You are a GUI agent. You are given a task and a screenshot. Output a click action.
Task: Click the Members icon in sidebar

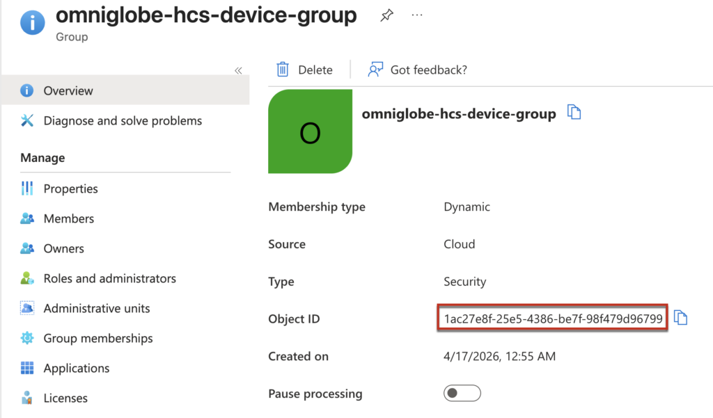pyautogui.click(x=27, y=218)
